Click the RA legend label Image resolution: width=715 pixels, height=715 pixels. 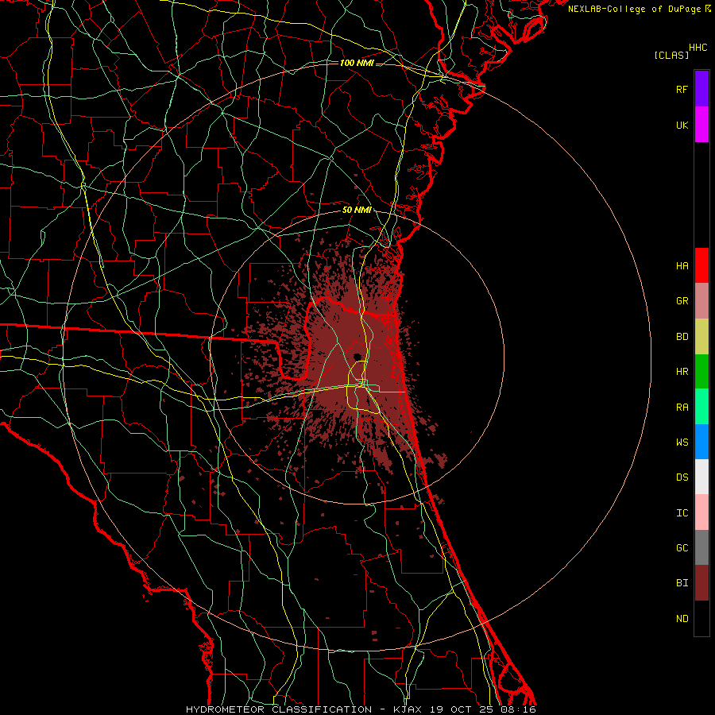tap(682, 408)
